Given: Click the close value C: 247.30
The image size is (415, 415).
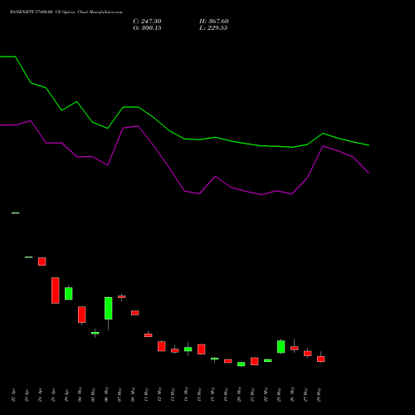Looking at the screenshot, I should click(147, 22).
